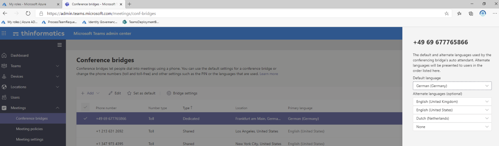Click Set as default button
Screen dimensions: 499x146
coord(141,93)
